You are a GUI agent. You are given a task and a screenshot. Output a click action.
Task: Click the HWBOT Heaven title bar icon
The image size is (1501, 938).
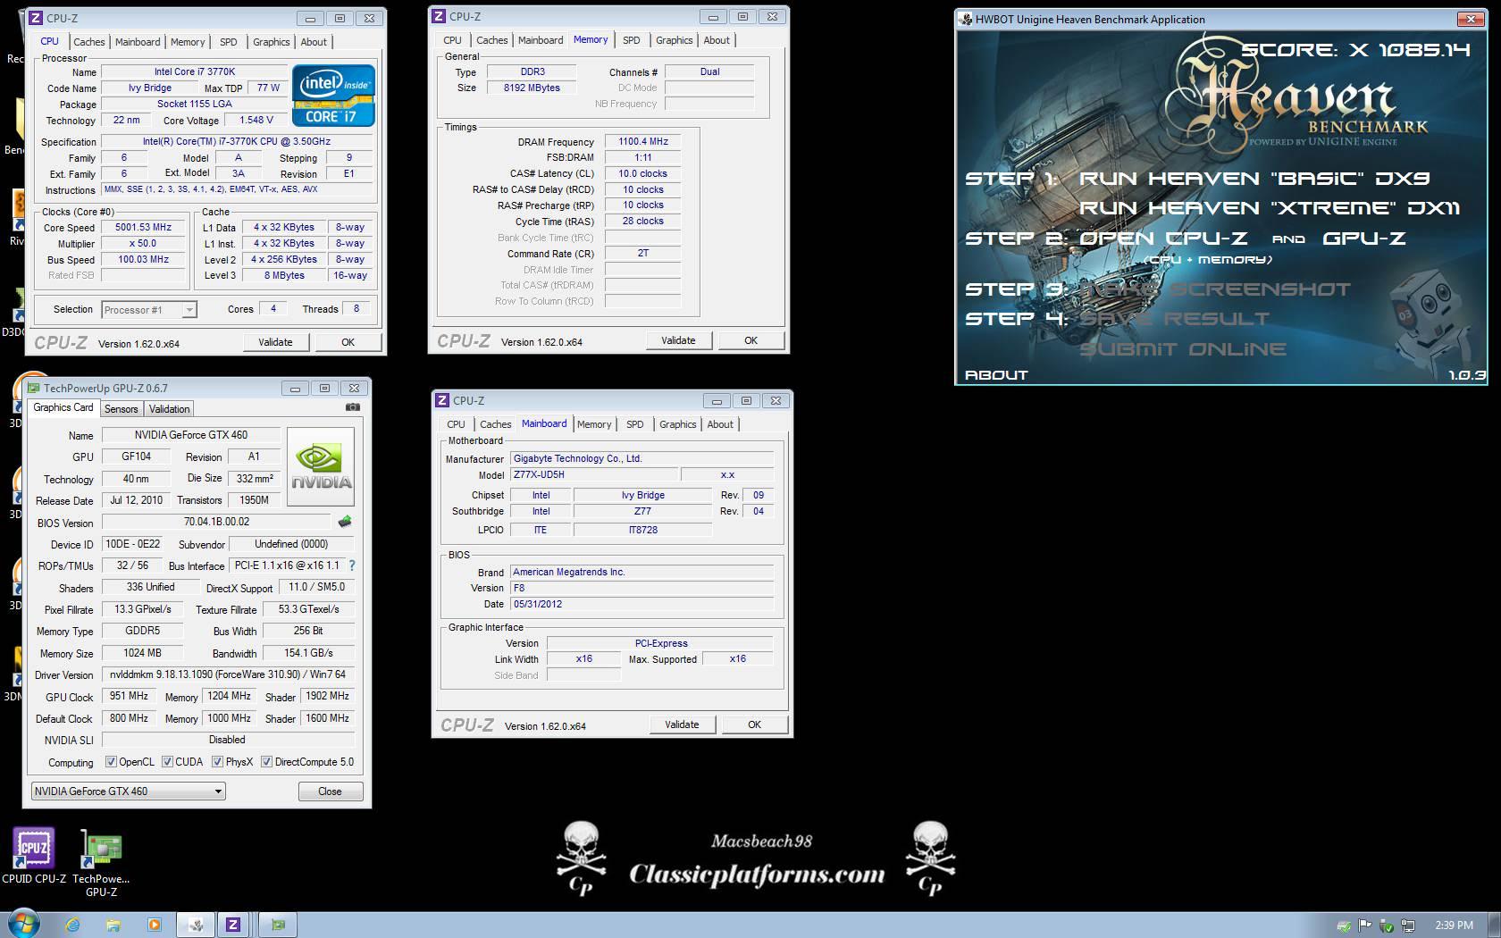coord(966,19)
